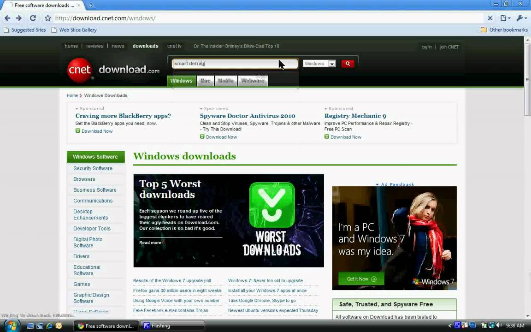Click Registry Mechanic Download Now green icon
Image resolution: width=531 pixels, height=332 pixels.
327,136
